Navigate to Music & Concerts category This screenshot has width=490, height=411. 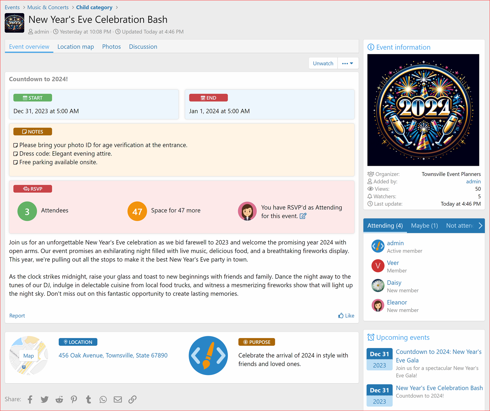point(48,7)
